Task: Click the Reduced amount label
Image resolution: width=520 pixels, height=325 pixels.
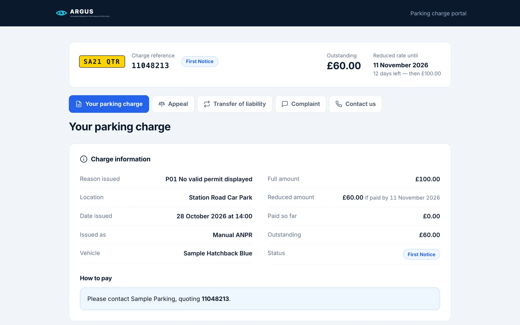Action: 291,197
